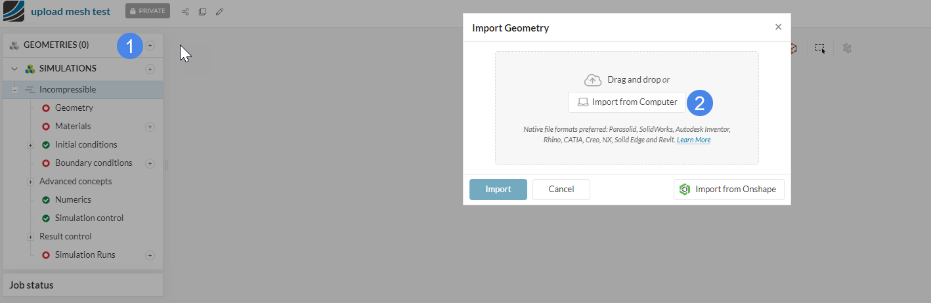
Task: Click the pencil edit project icon
Action: (219, 12)
